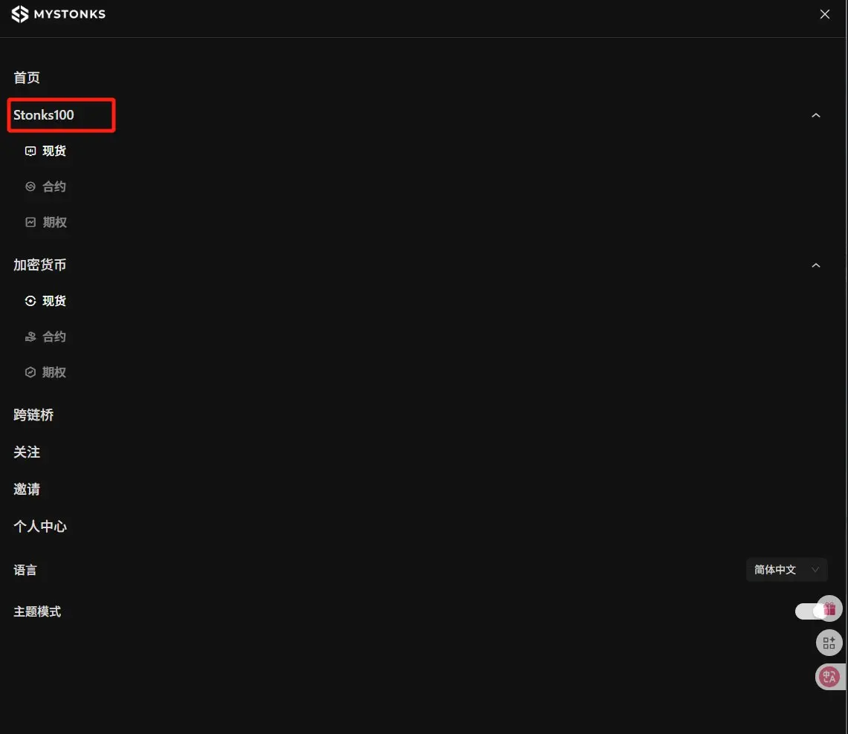This screenshot has width=848, height=734.
Task: Open 期权 under 加密货币
Action: click(x=54, y=372)
